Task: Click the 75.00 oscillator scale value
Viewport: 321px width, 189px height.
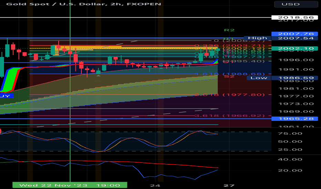Action: pos(290,133)
